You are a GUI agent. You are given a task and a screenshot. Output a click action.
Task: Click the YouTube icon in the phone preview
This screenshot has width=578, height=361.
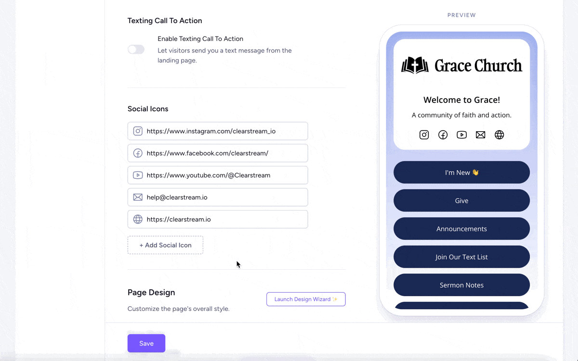tap(461, 135)
